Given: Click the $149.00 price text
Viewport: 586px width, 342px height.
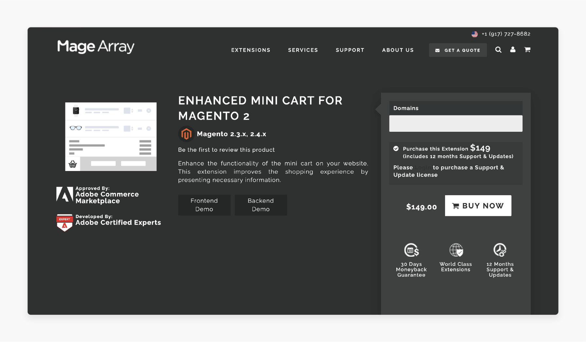Looking at the screenshot, I should click(x=422, y=207).
